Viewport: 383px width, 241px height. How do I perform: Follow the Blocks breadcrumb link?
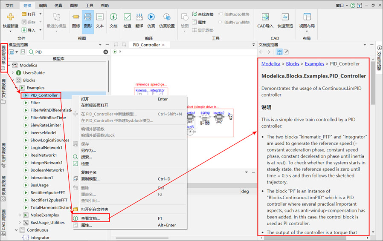[x=293, y=64]
